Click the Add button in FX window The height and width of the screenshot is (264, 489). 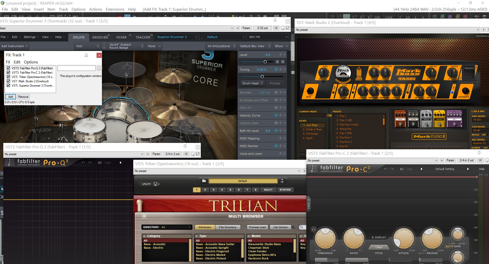click(10, 97)
